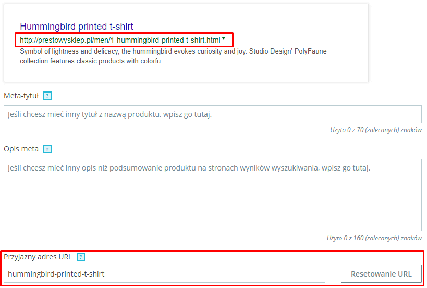Focus the Opis meta text area

click(213, 195)
